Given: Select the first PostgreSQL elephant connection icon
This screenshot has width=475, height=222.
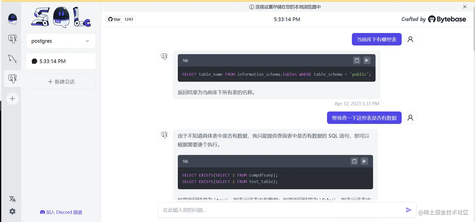Looking at the screenshot, I should [12, 39].
